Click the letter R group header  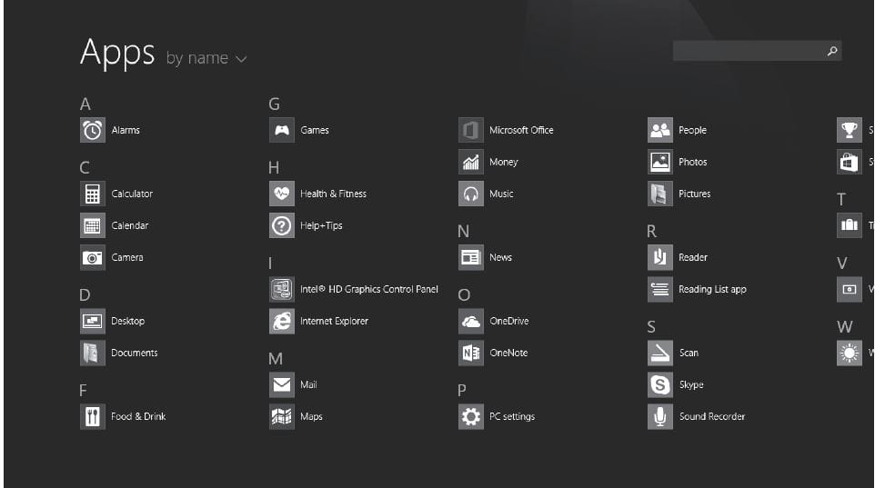[x=652, y=232]
